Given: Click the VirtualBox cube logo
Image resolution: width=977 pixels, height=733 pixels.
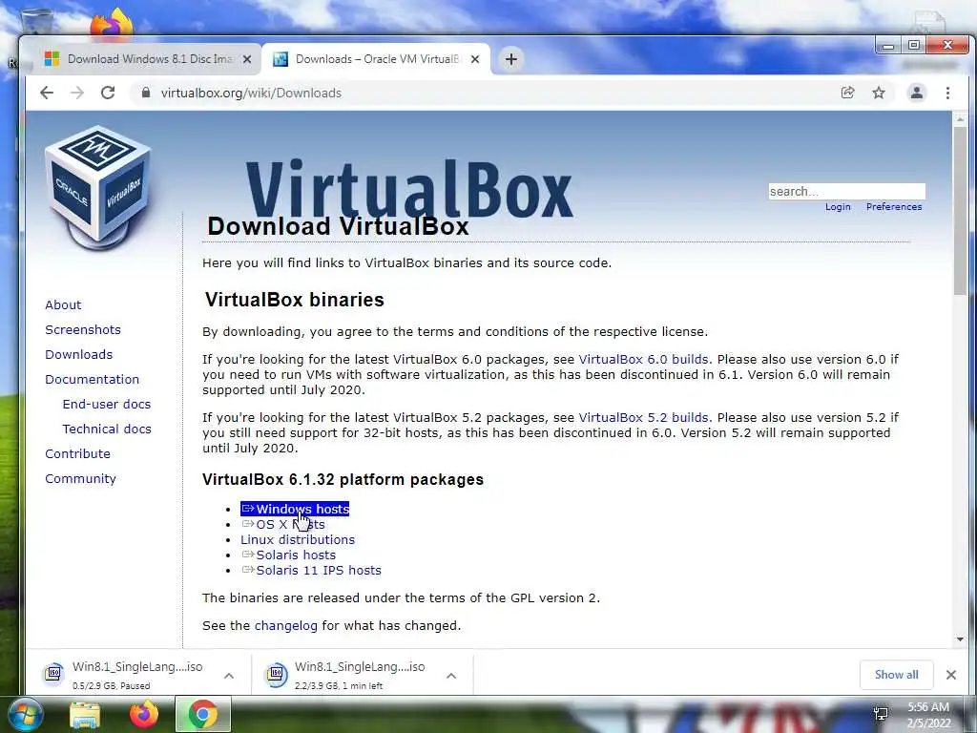Looking at the screenshot, I should tap(98, 187).
